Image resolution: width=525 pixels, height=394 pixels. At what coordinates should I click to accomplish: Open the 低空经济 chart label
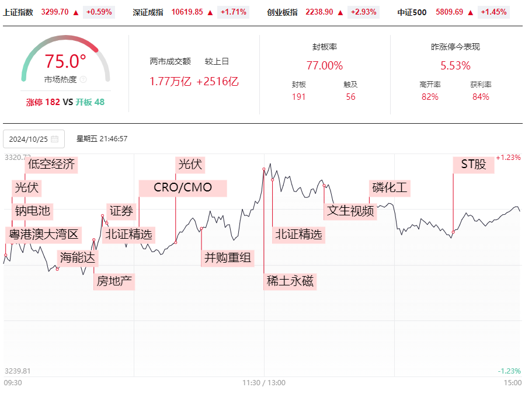pyautogui.click(x=51, y=165)
